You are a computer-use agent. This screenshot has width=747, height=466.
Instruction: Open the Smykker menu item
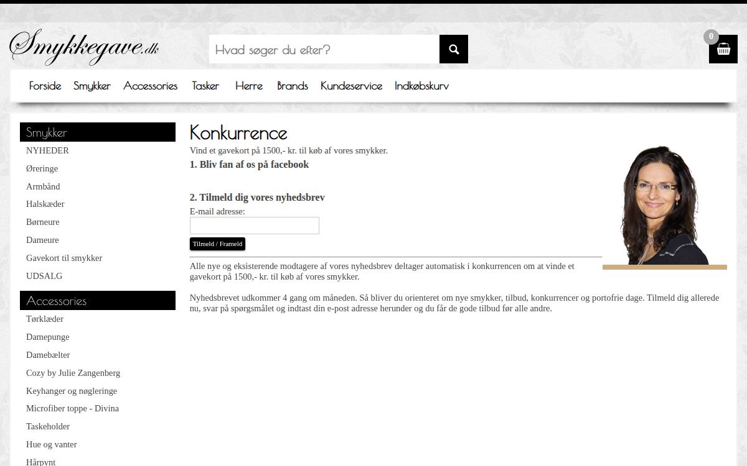[x=92, y=86]
